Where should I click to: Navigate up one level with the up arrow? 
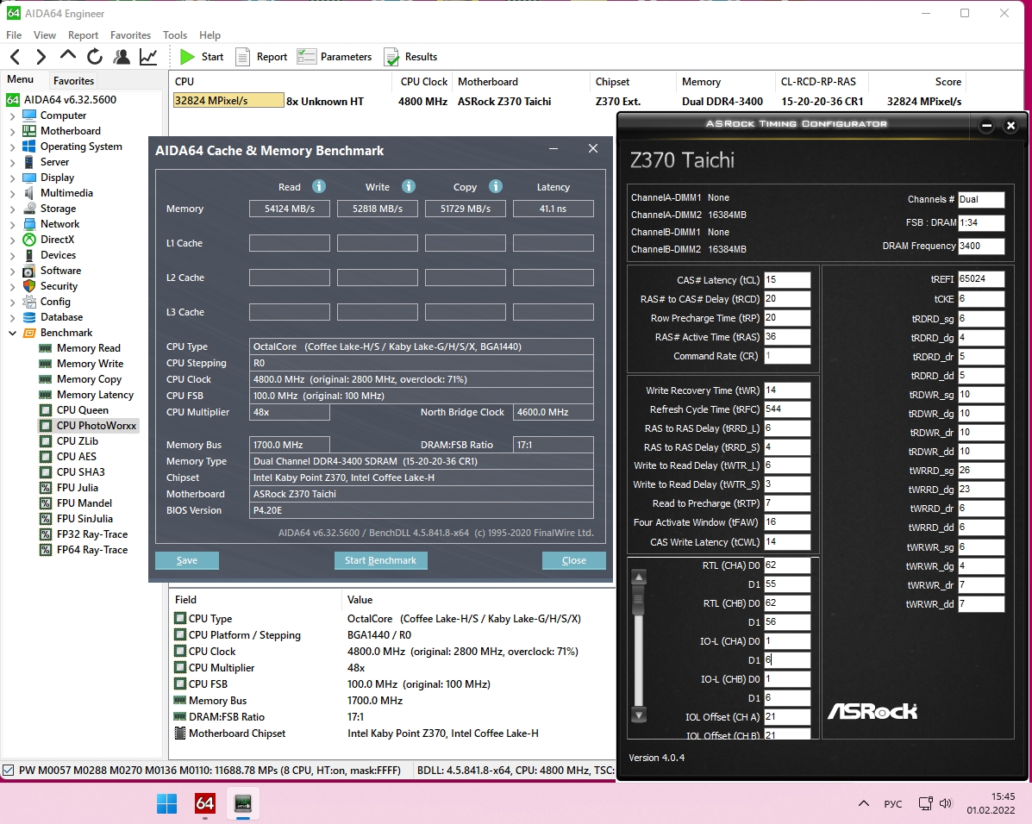(68, 55)
